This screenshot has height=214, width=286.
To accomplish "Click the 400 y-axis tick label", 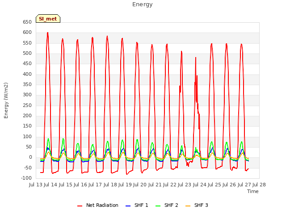I will [x=27, y=74].
